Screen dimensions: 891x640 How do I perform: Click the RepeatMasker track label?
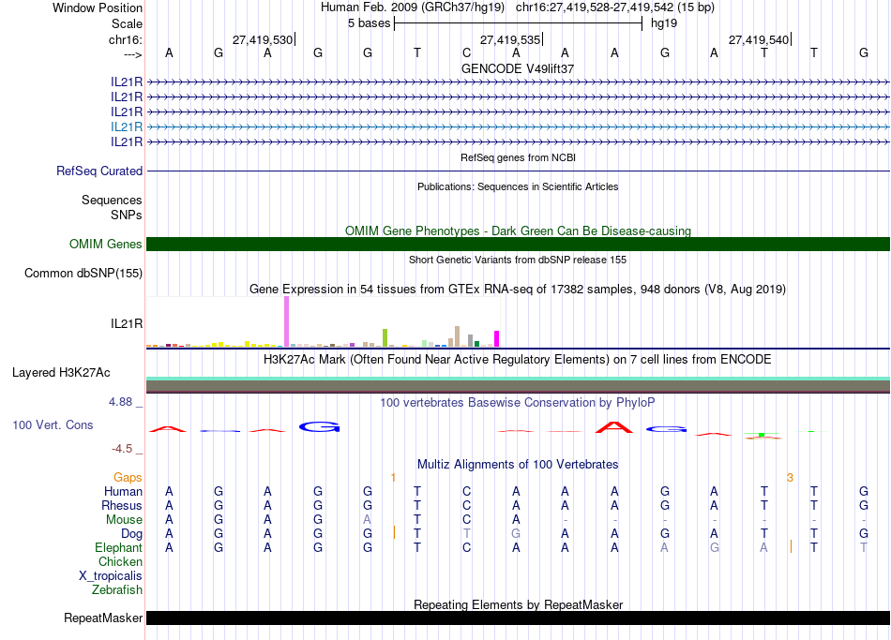(103, 618)
